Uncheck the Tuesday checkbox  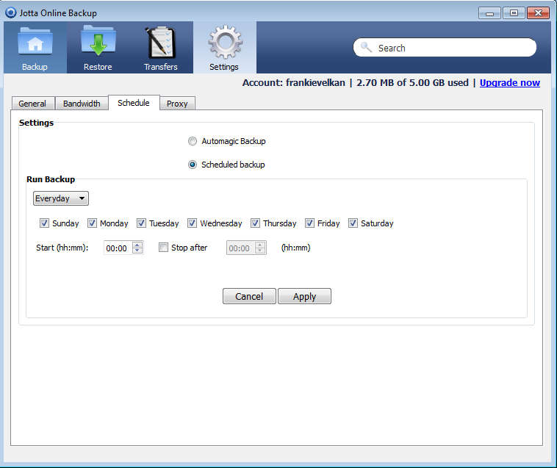point(141,223)
